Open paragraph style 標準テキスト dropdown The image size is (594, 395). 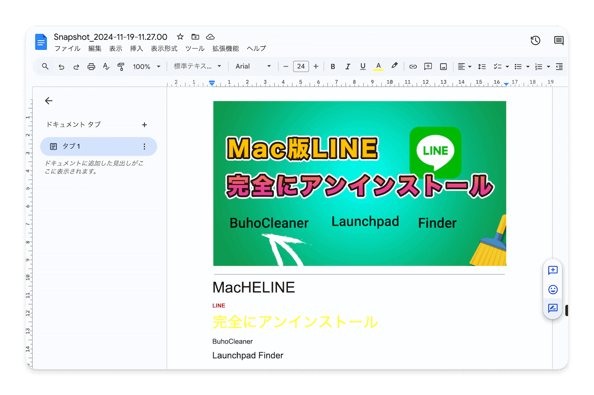click(197, 66)
